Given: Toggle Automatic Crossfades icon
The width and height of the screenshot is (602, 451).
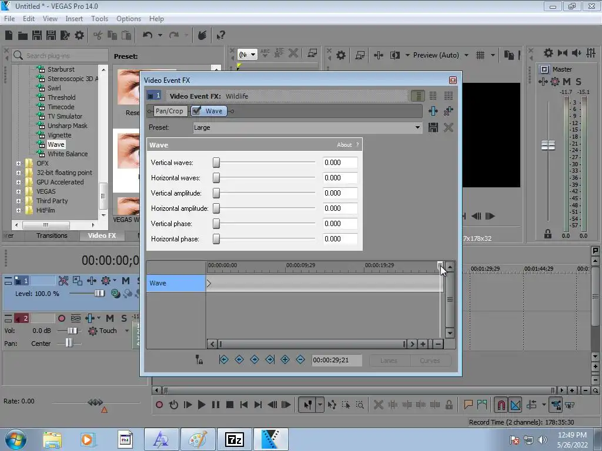Looking at the screenshot, I should (x=516, y=405).
